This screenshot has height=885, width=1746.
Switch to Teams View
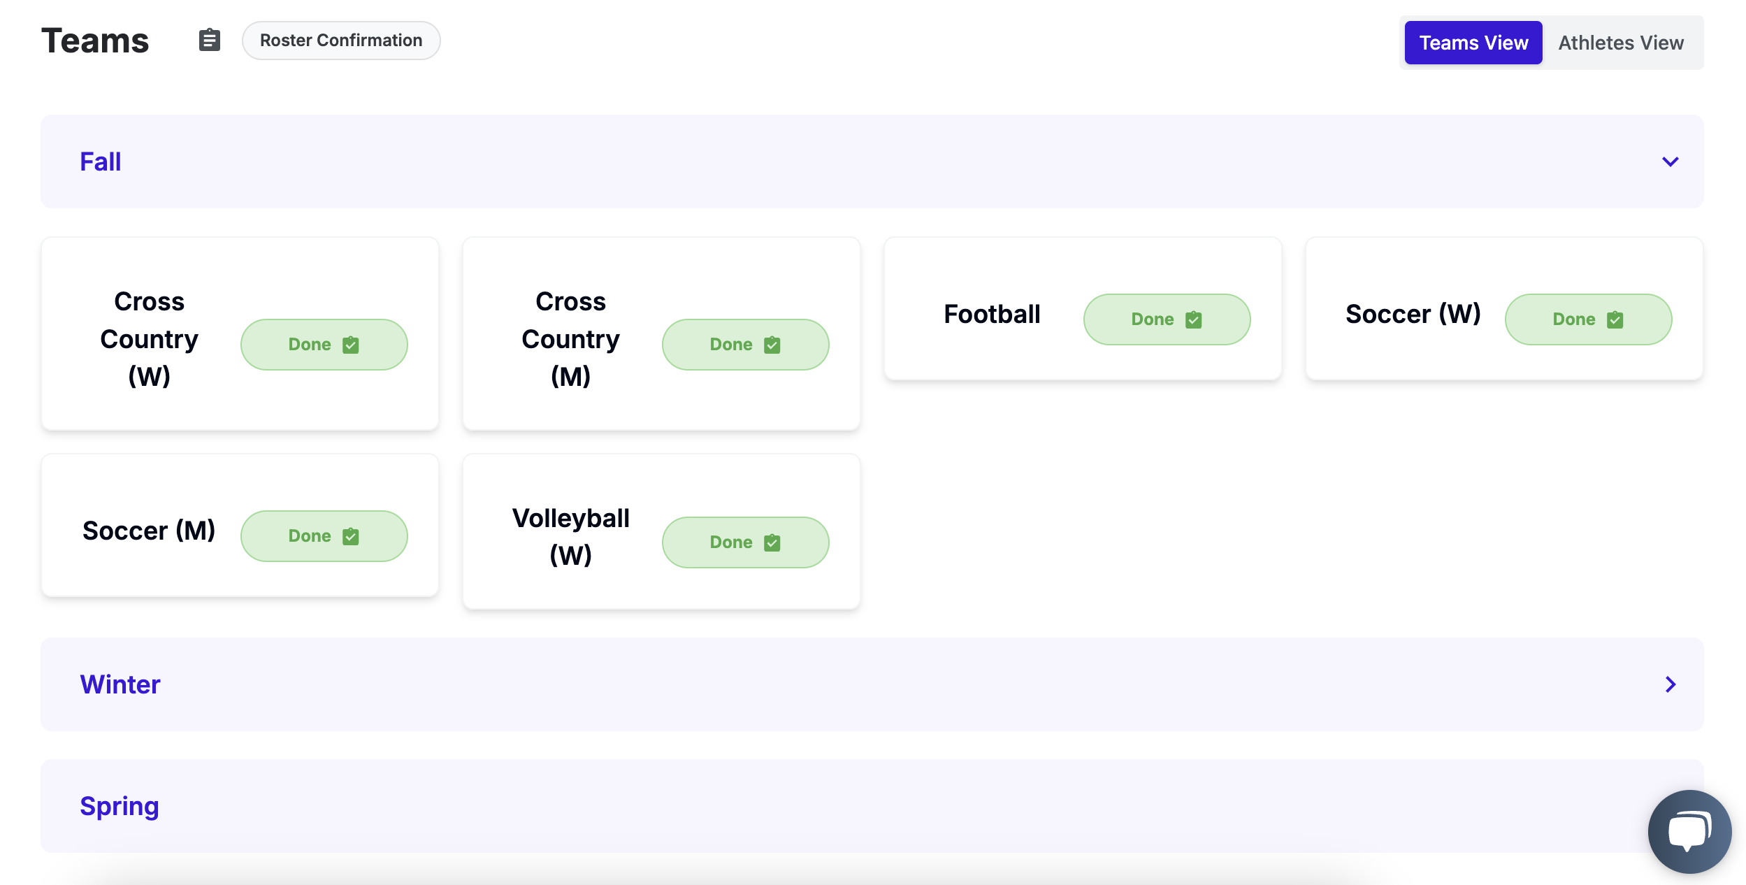point(1473,43)
